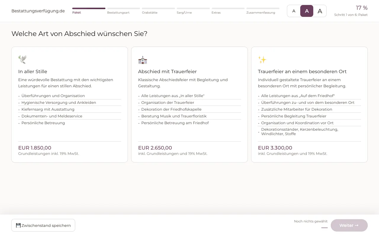379x236 pixels.
Task: Click "Organisation und Koordination vor Ort" item
Action: (x=309, y=123)
